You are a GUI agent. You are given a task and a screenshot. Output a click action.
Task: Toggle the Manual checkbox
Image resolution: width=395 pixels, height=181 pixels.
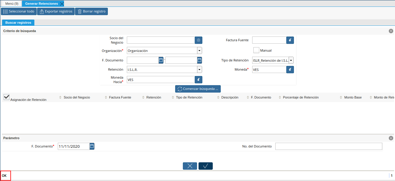(x=256, y=50)
